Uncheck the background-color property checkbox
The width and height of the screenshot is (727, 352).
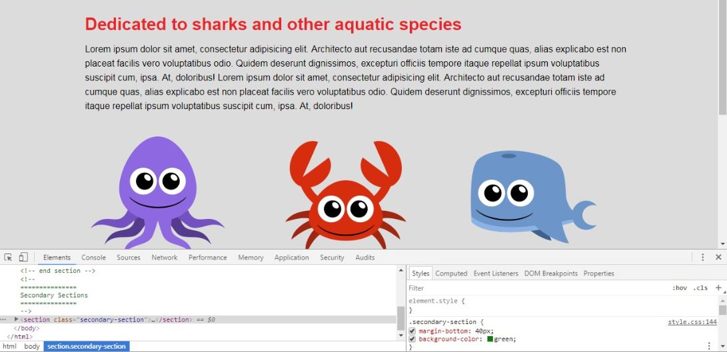pos(412,339)
